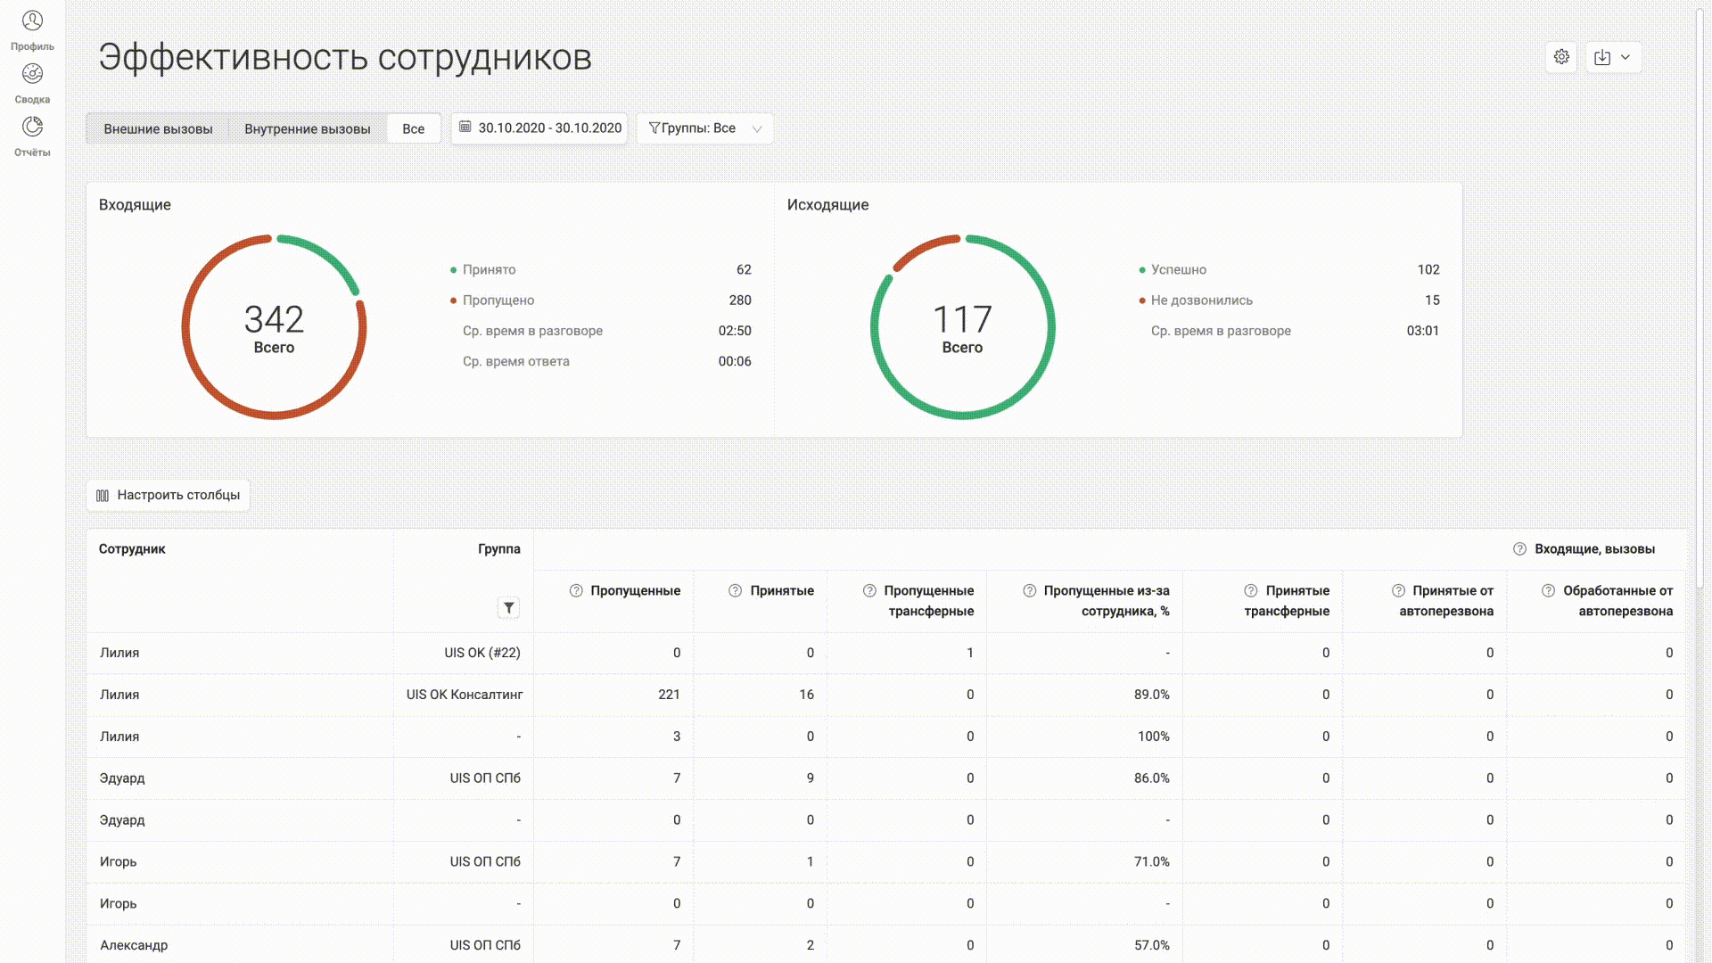Image resolution: width=1712 pixels, height=963 pixels.
Task: Click Настроить столбцы button
Action: pyautogui.click(x=169, y=496)
